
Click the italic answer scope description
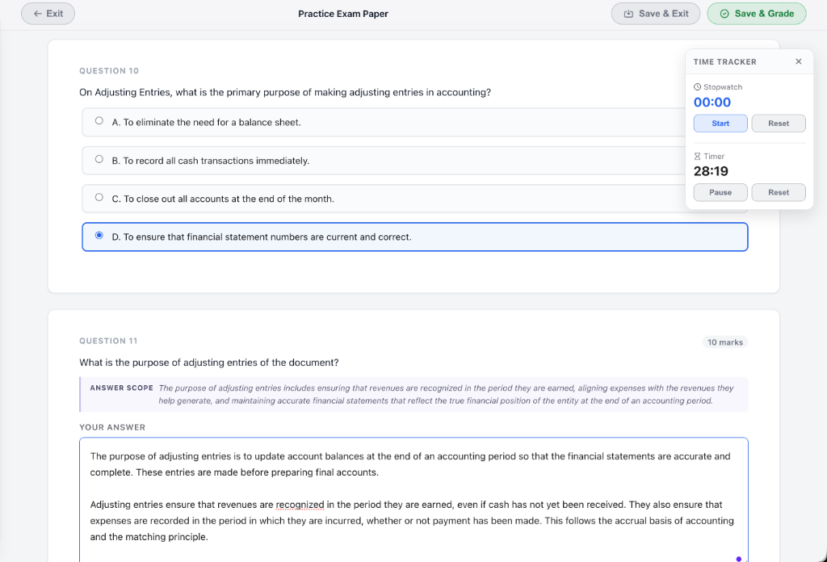coord(446,394)
